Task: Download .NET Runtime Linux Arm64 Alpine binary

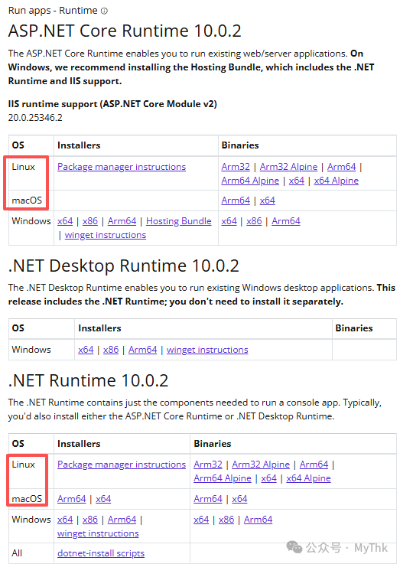Action: click(223, 478)
